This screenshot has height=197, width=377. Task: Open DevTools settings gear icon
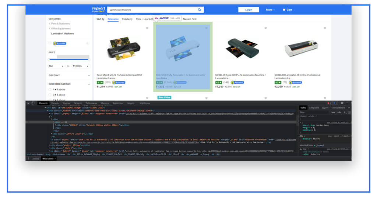coord(342,103)
